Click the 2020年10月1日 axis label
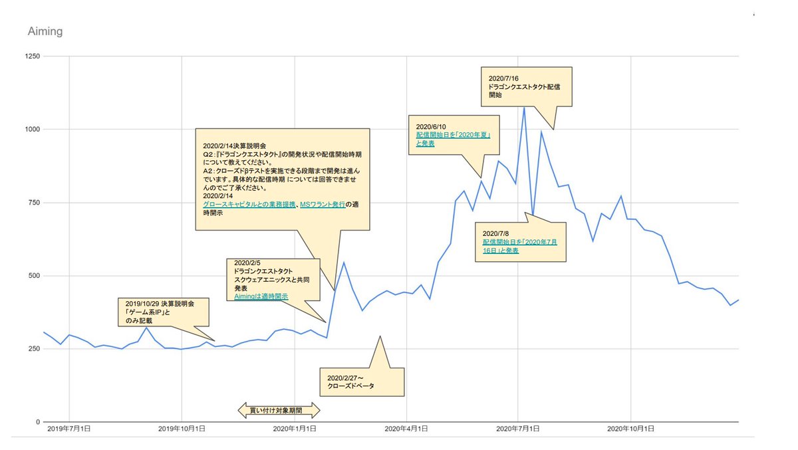Image resolution: width=798 pixels, height=450 pixels. pyautogui.click(x=631, y=429)
